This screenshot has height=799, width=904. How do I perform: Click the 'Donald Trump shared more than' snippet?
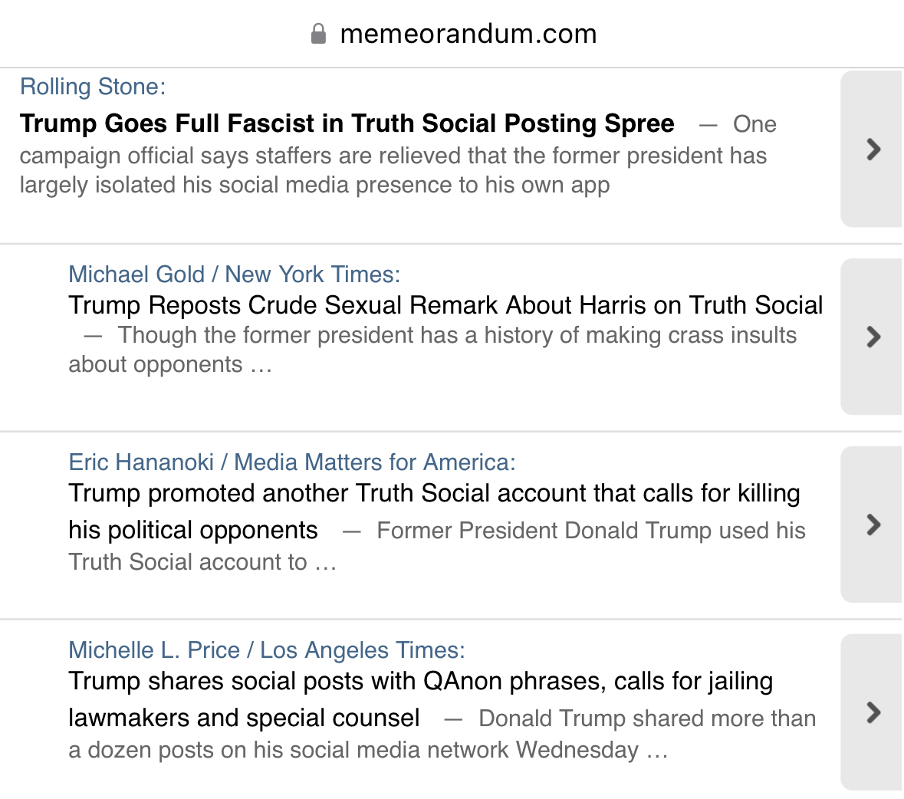(646, 718)
